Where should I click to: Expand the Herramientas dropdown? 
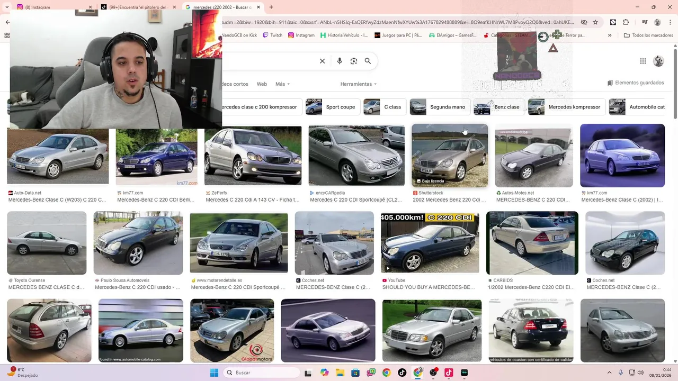pos(359,84)
